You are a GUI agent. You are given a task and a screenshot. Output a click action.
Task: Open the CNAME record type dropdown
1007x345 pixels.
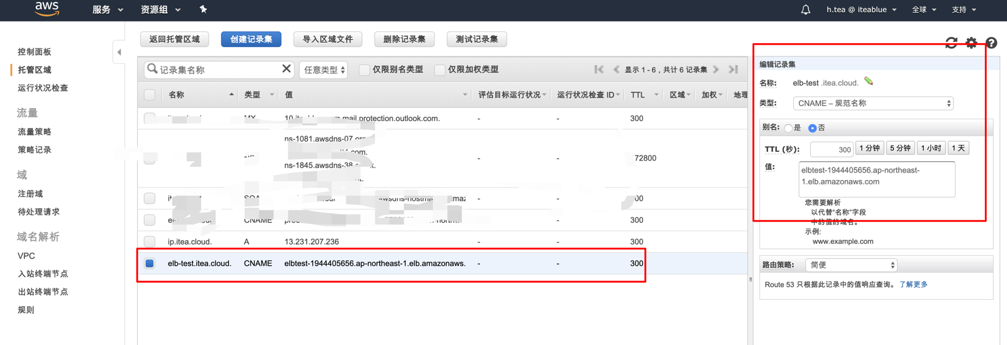(873, 103)
